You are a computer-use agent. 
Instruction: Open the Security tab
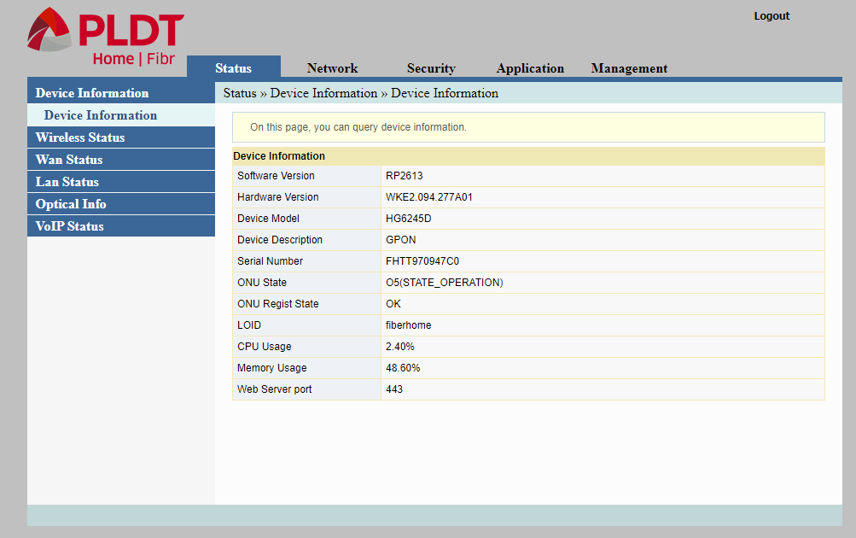[431, 67]
